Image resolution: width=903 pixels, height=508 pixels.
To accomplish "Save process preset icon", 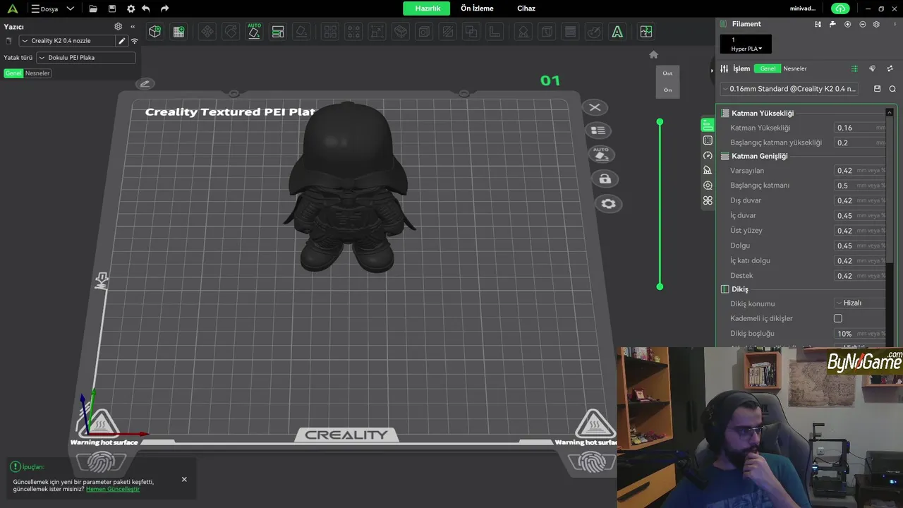I will (877, 89).
